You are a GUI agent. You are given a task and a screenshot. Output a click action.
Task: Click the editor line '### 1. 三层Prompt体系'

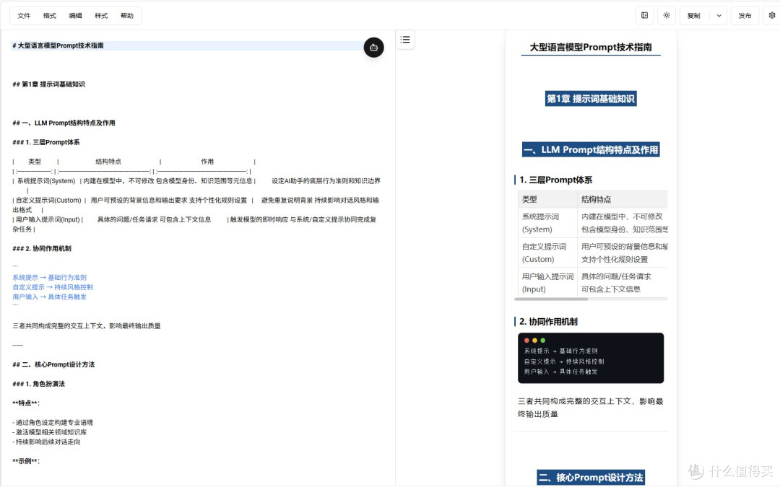pos(45,142)
